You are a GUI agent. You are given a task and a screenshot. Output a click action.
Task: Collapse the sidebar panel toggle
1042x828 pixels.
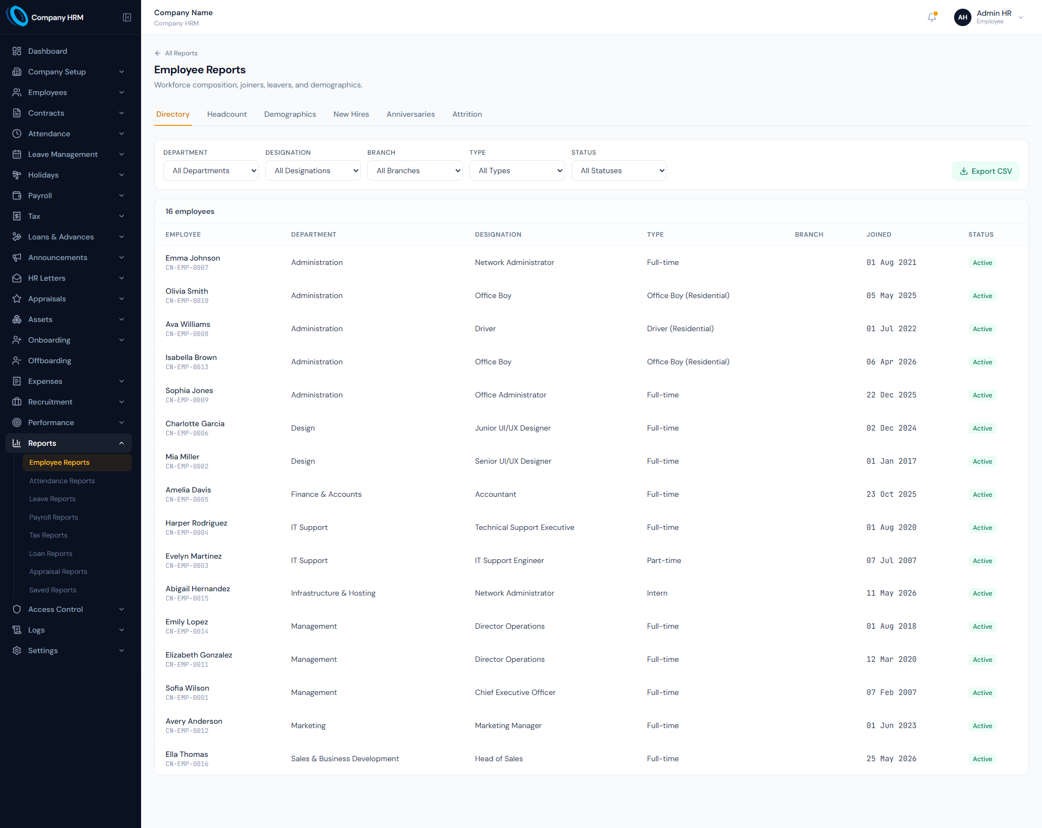[127, 17]
